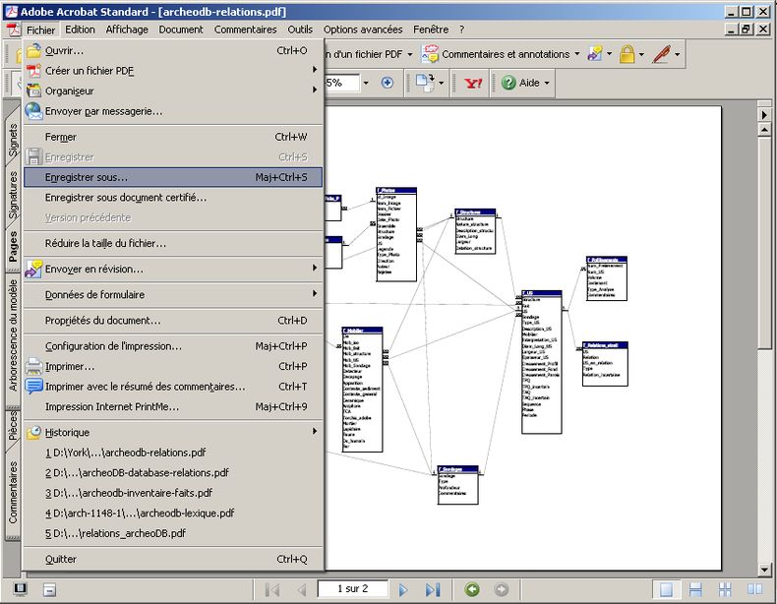Go to the next page

[x=403, y=589]
